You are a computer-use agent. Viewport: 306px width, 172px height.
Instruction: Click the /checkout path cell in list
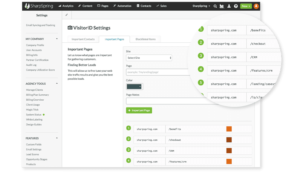[x=209, y=140]
